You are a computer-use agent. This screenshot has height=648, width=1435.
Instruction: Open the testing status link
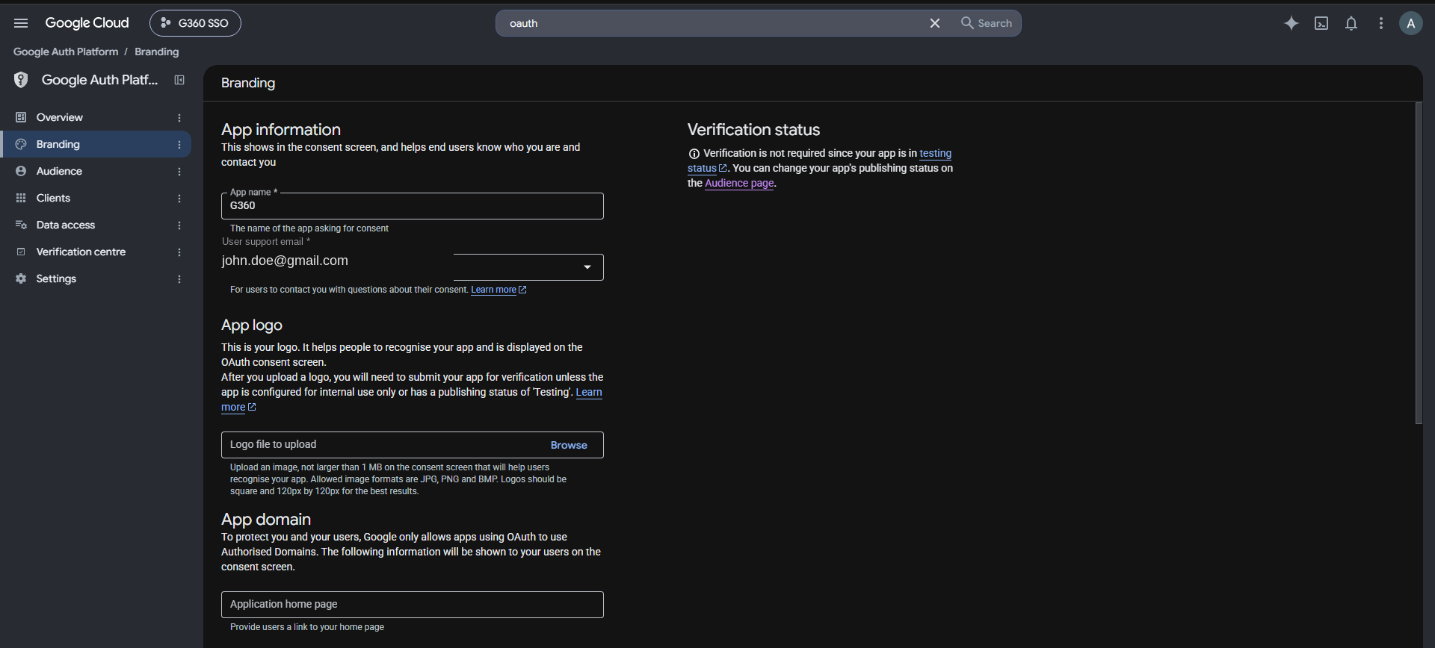pyautogui.click(x=935, y=153)
